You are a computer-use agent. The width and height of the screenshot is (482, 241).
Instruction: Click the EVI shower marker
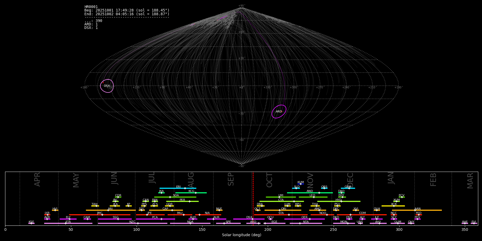click(x=474, y=223)
